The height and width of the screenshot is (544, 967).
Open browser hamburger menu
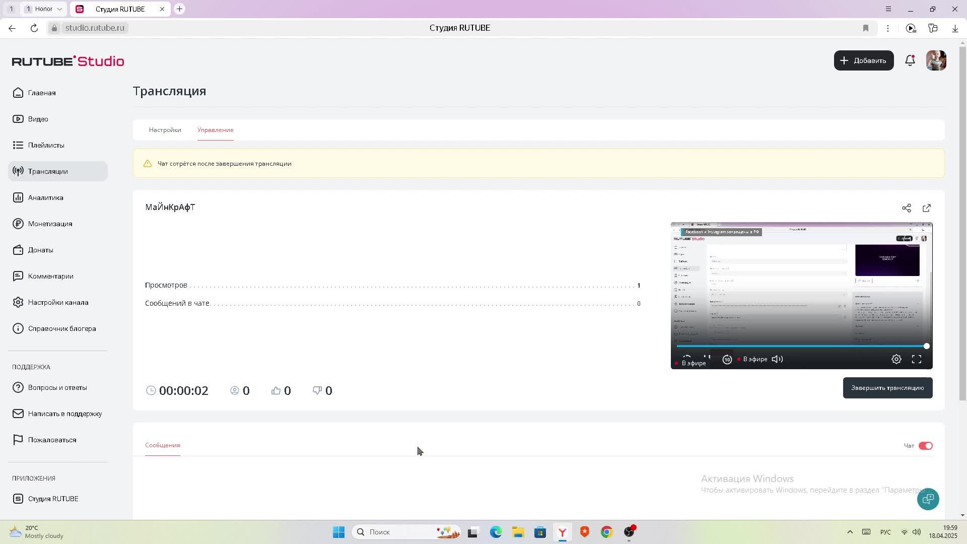tap(888, 9)
